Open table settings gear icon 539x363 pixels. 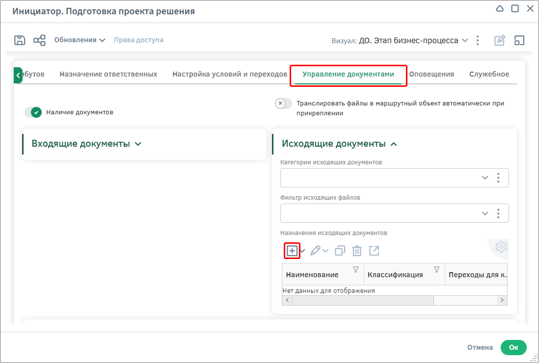click(501, 247)
